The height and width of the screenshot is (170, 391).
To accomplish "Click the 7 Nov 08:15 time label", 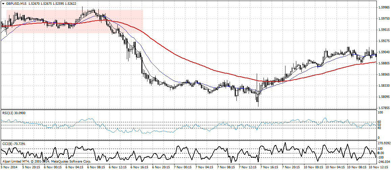I will coord(226,167).
